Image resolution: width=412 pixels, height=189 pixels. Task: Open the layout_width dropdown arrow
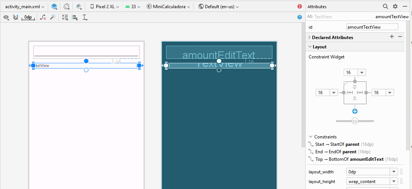click(394, 172)
